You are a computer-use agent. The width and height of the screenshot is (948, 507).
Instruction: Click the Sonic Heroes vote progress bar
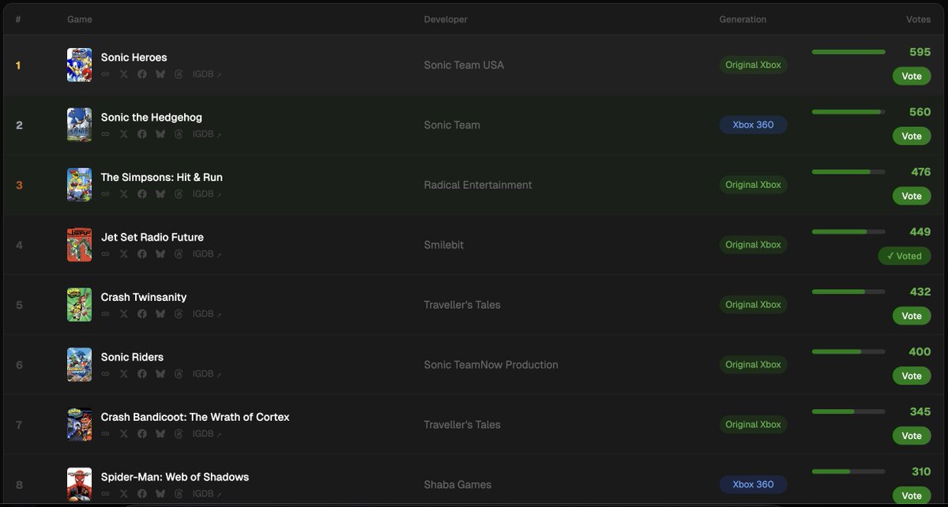pos(848,52)
